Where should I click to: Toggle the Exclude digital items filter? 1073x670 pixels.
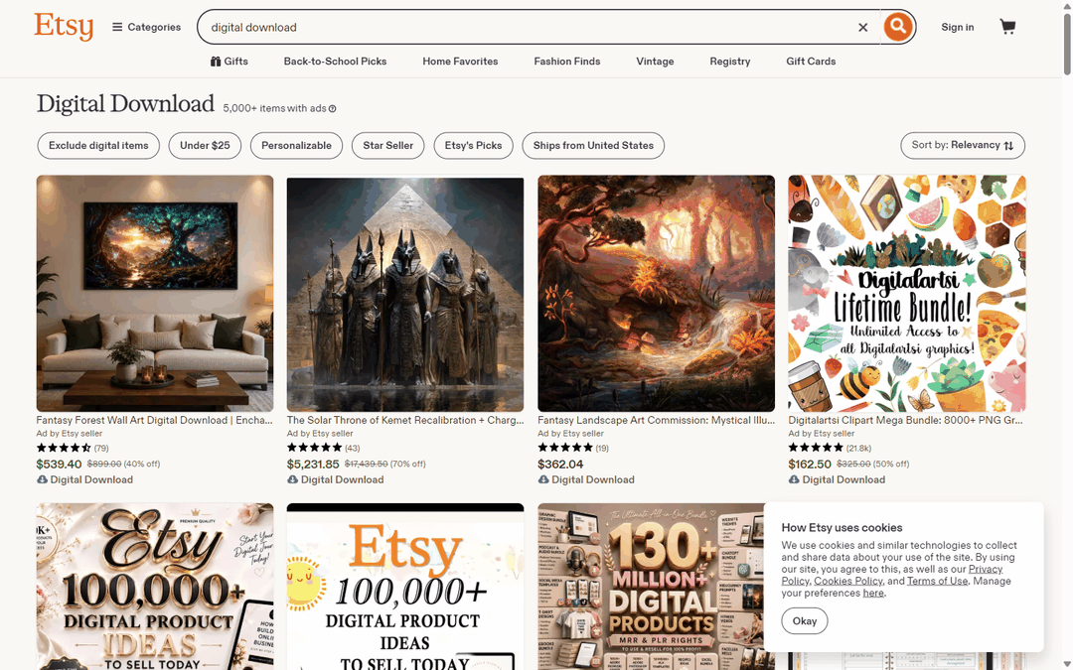click(x=98, y=146)
